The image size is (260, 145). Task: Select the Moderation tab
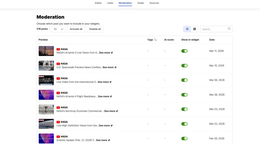click(x=125, y=3)
